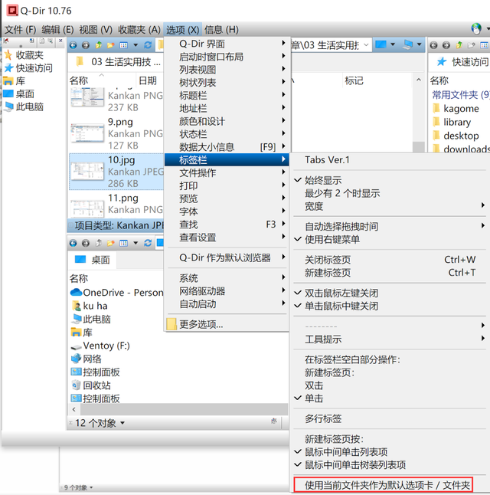The height and width of the screenshot is (495, 490).
Task: Click 标记 column header
Action: (354, 80)
